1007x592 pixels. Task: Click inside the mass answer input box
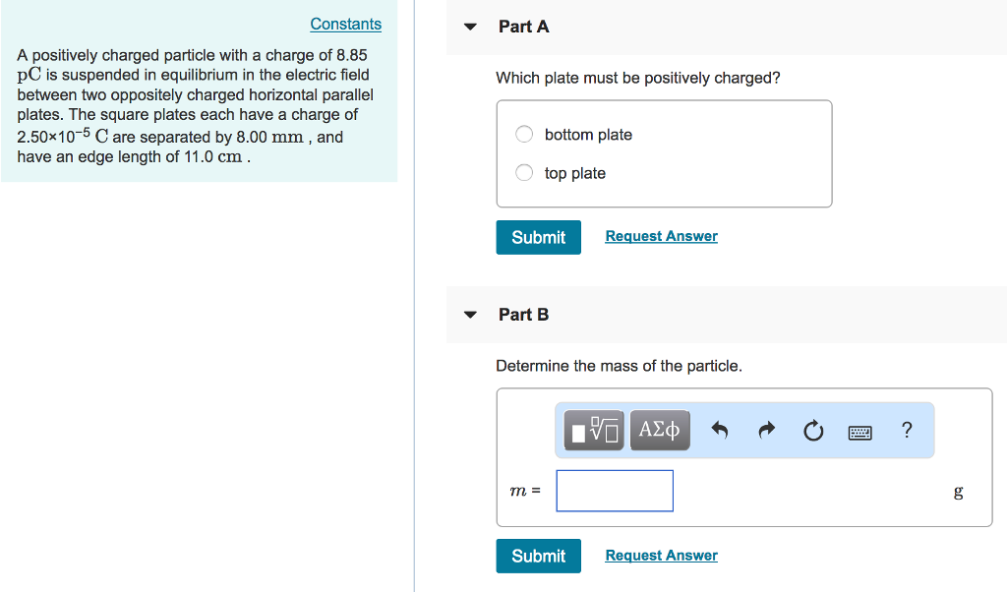pyautogui.click(x=614, y=490)
